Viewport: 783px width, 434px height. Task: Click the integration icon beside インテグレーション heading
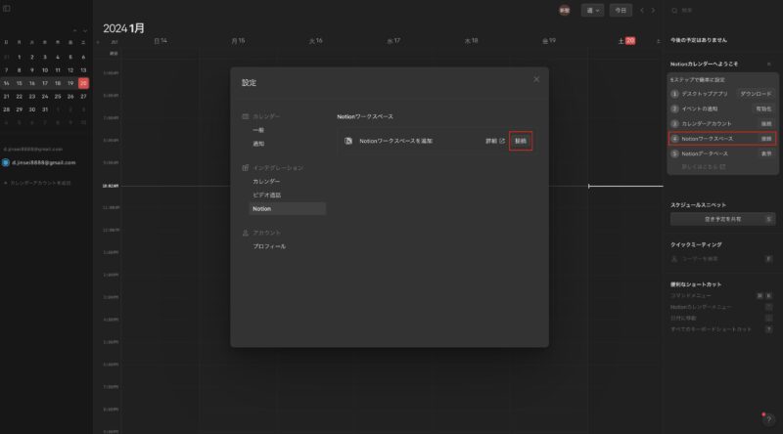[246, 168]
